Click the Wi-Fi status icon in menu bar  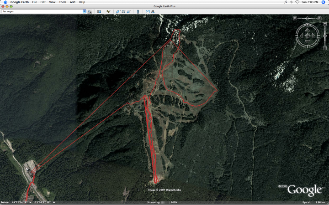pyautogui.click(x=297, y=2)
